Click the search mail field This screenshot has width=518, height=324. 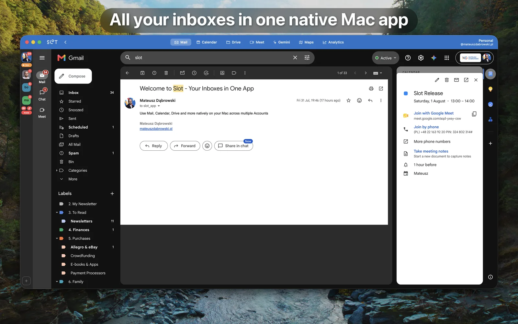coord(212,58)
